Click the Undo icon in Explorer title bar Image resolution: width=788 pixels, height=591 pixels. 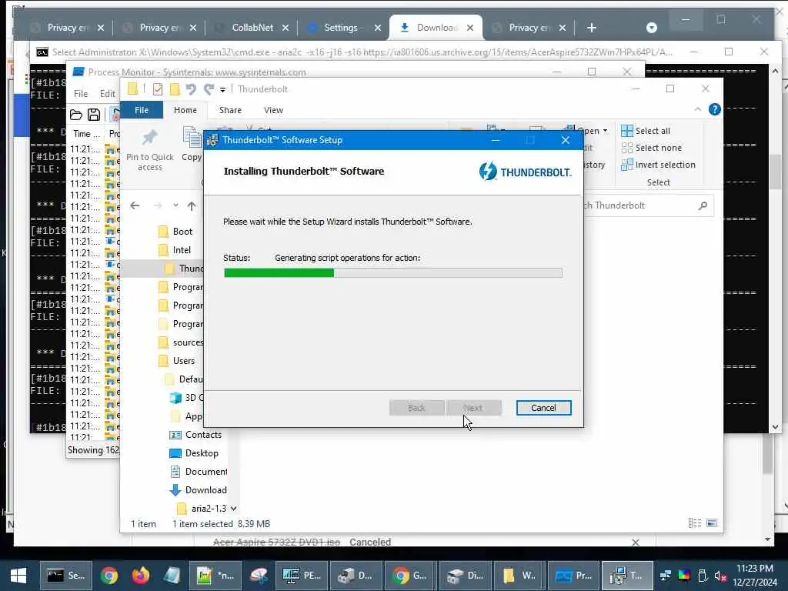point(191,89)
